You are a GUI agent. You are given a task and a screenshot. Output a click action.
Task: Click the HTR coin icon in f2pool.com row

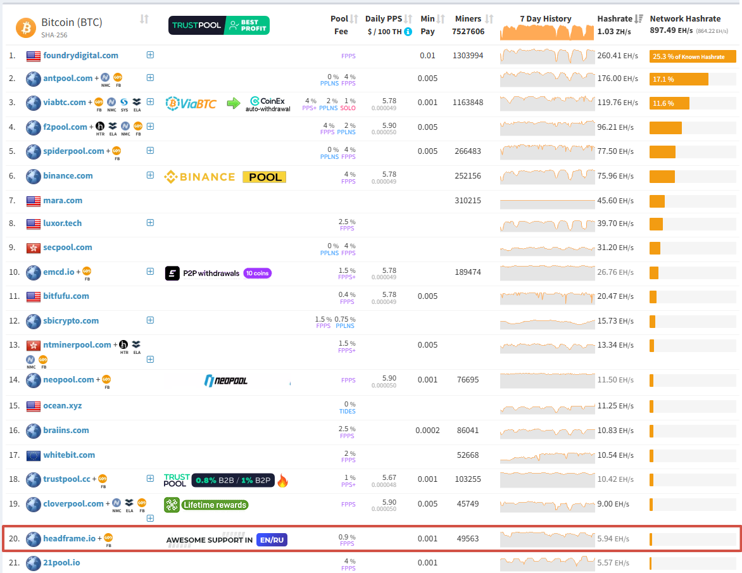(100, 127)
